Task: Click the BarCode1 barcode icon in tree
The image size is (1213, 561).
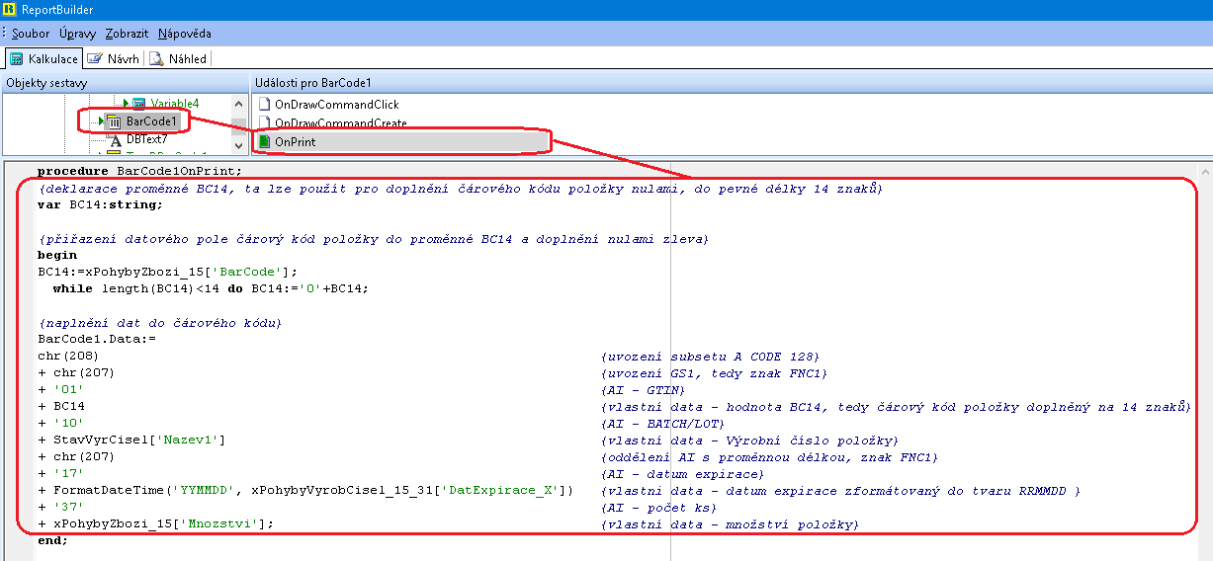Action: tap(114, 121)
